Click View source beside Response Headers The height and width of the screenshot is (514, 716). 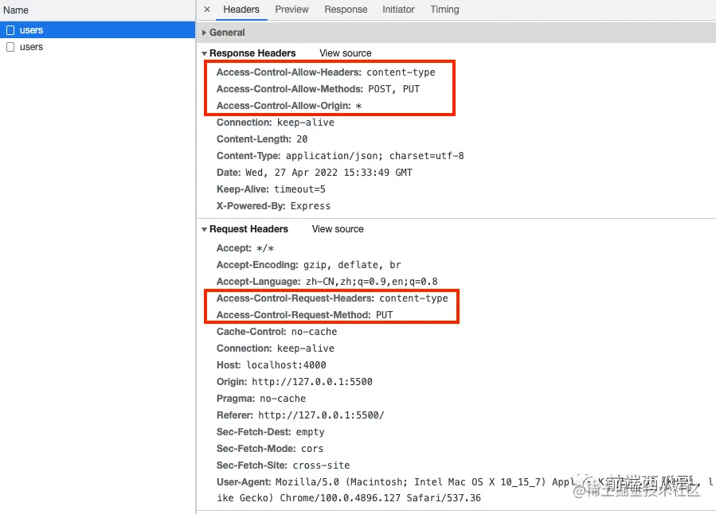(345, 53)
